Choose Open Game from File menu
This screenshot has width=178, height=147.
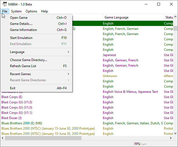(x=19, y=18)
